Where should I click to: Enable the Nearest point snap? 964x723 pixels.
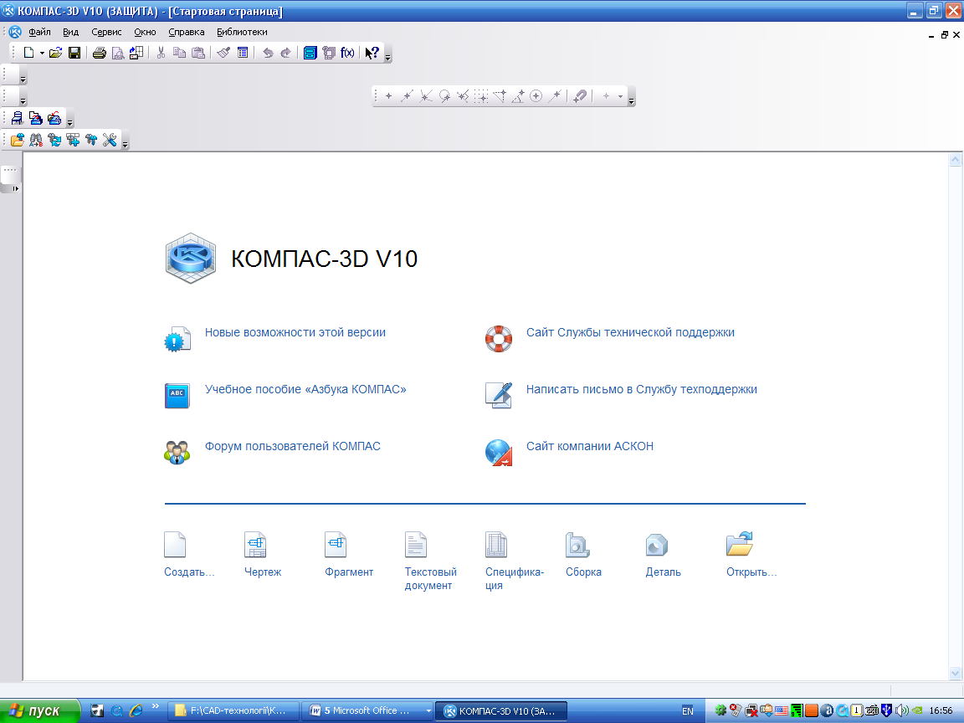tap(388, 96)
